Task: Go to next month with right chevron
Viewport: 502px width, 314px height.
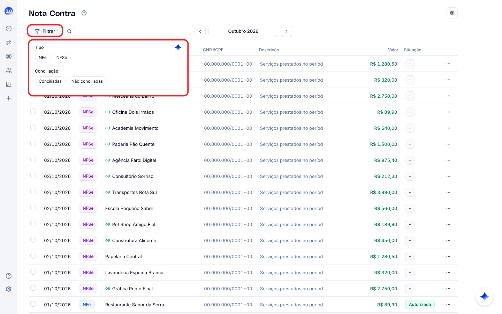Action: pyautogui.click(x=287, y=31)
